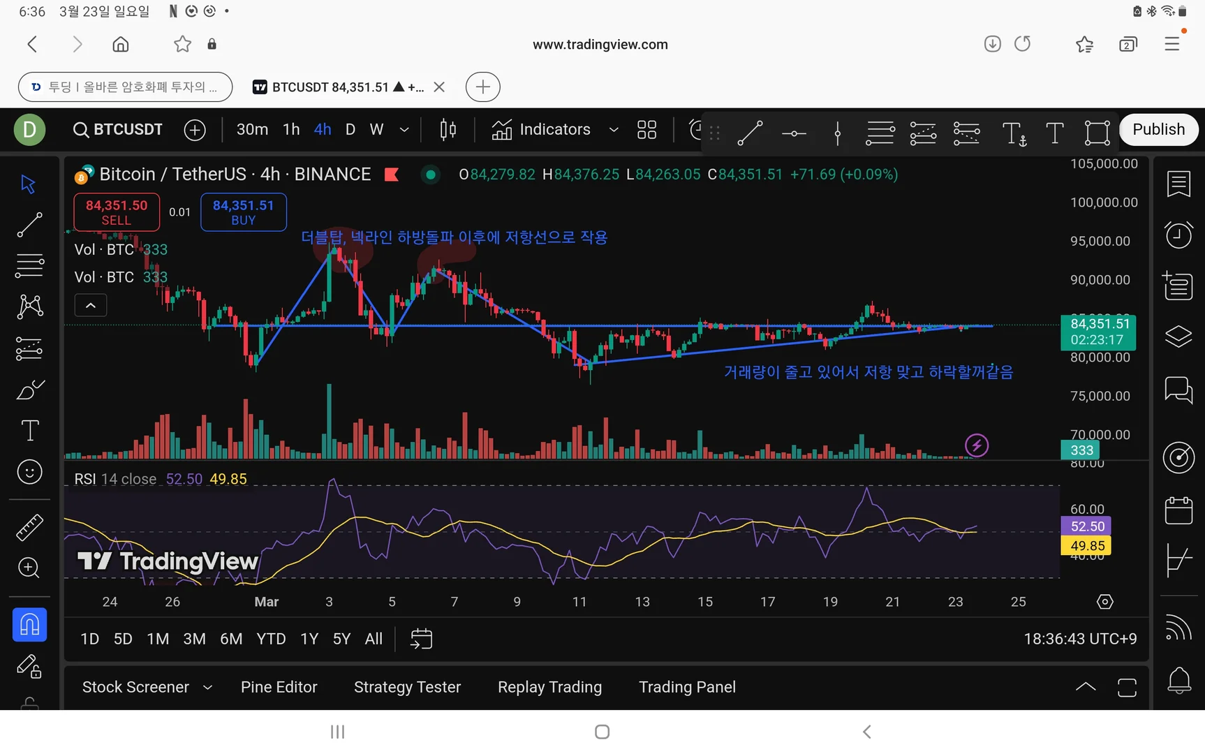Screen dimensions: 1205x754
Task: Open the emoji icons tool
Action: (29, 473)
